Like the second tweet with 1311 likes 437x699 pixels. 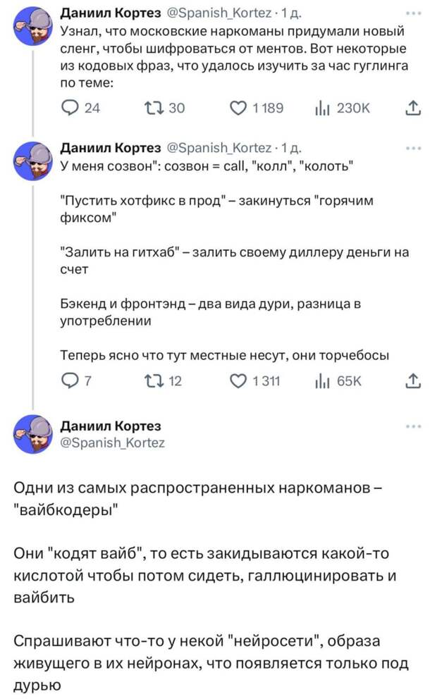point(239,381)
